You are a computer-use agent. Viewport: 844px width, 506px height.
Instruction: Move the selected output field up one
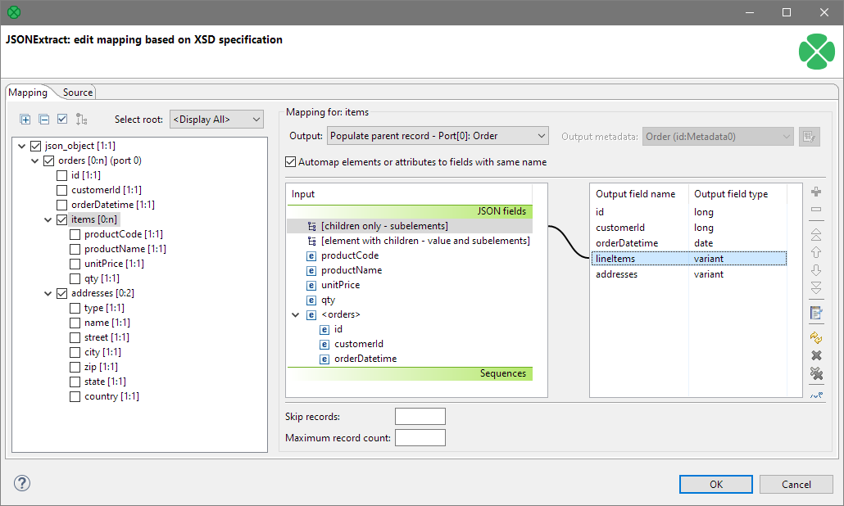click(816, 252)
